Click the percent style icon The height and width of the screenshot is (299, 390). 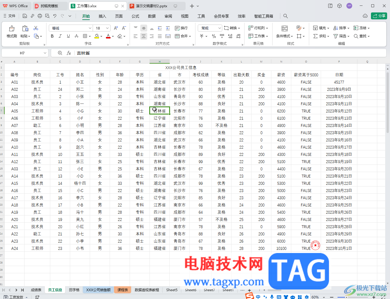pos(214,36)
